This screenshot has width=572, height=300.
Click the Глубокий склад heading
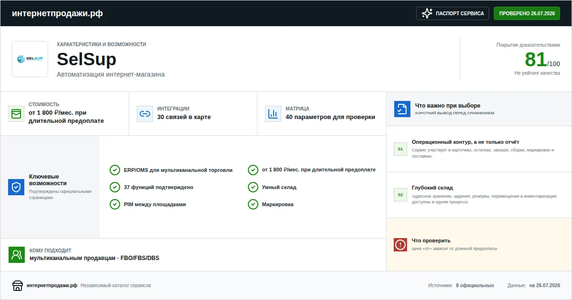pyautogui.click(x=432, y=188)
